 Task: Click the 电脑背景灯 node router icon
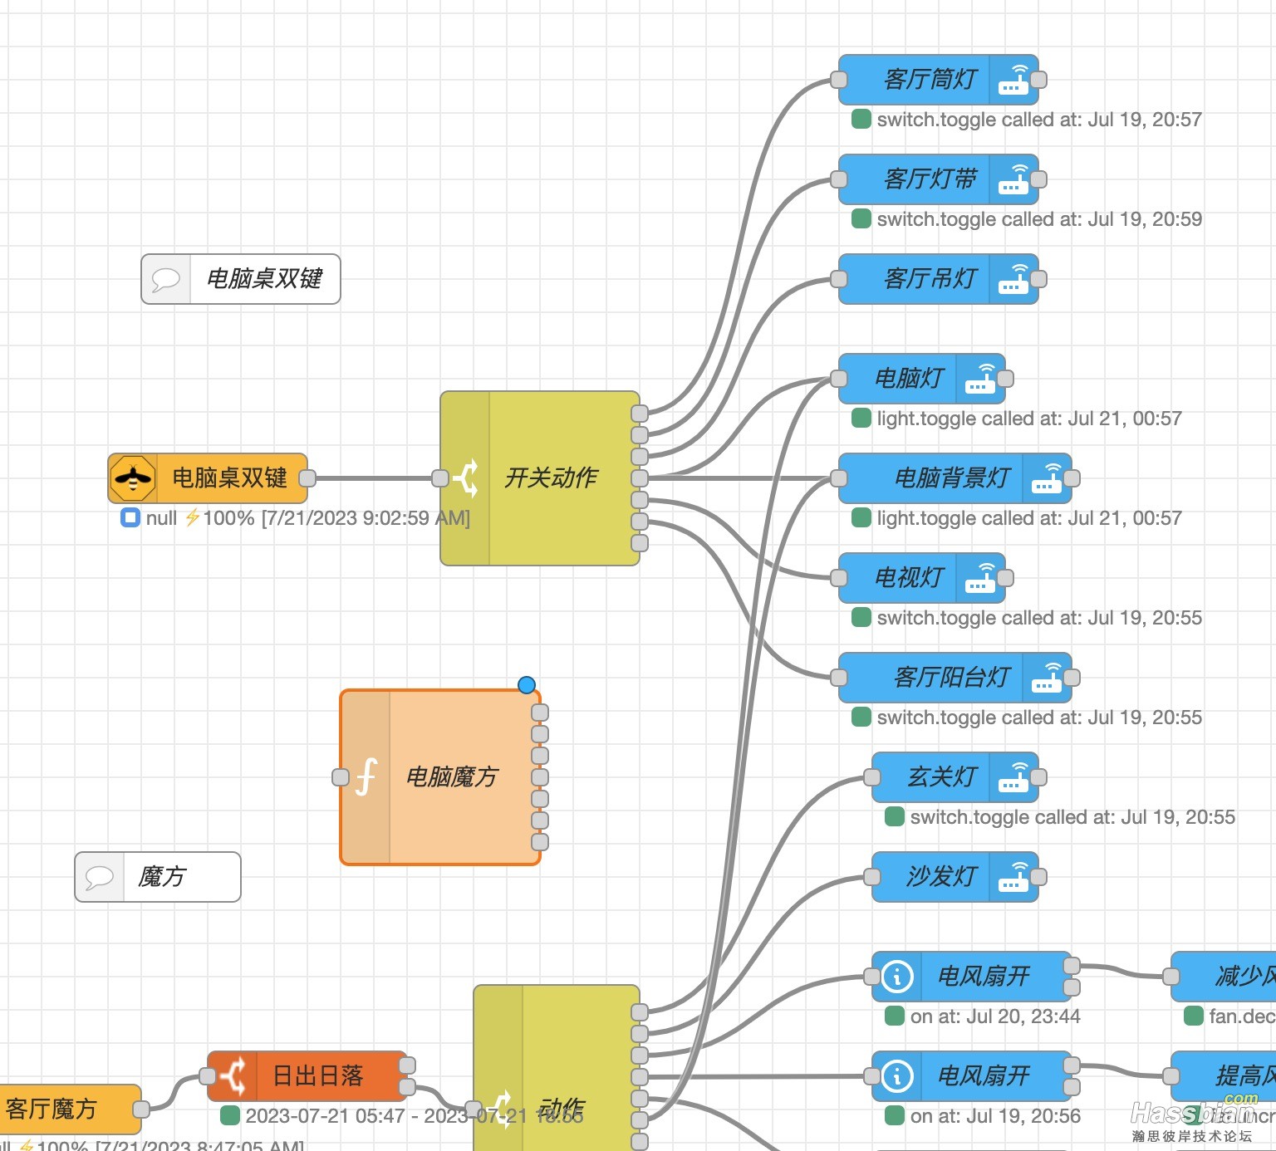[x=1047, y=478]
